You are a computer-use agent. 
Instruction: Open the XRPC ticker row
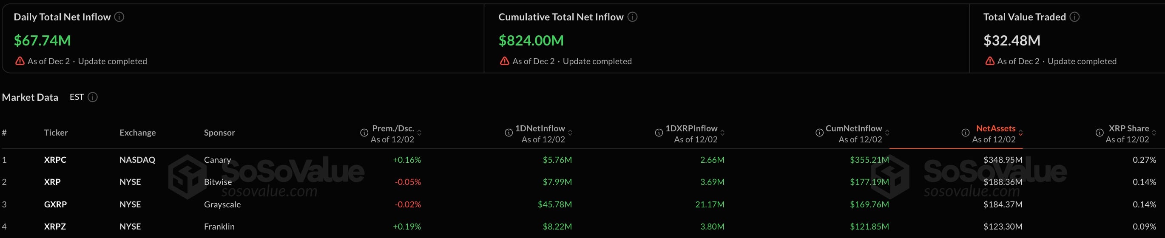pyautogui.click(x=55, y=160)
